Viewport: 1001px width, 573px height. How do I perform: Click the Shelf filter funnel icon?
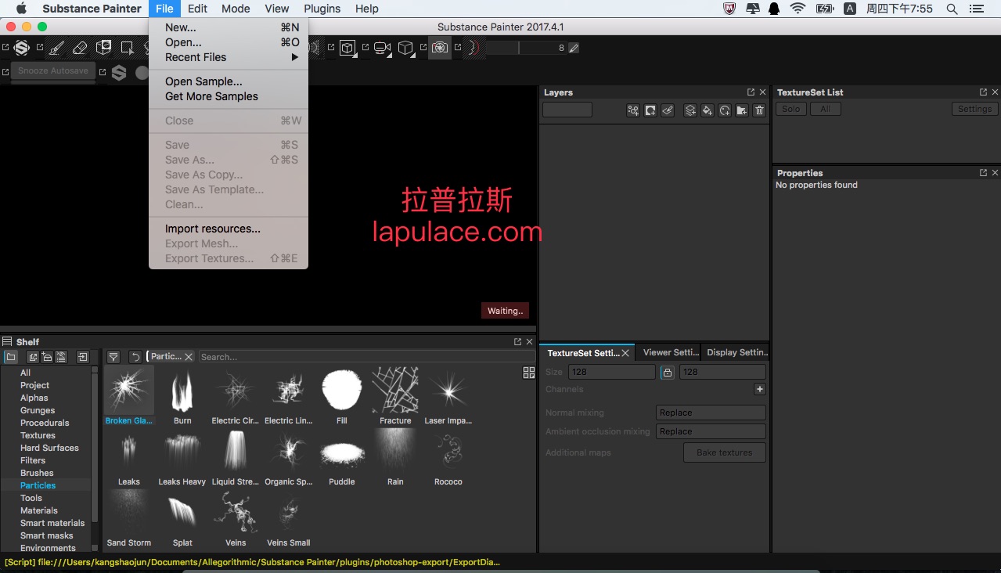[113, 357]
